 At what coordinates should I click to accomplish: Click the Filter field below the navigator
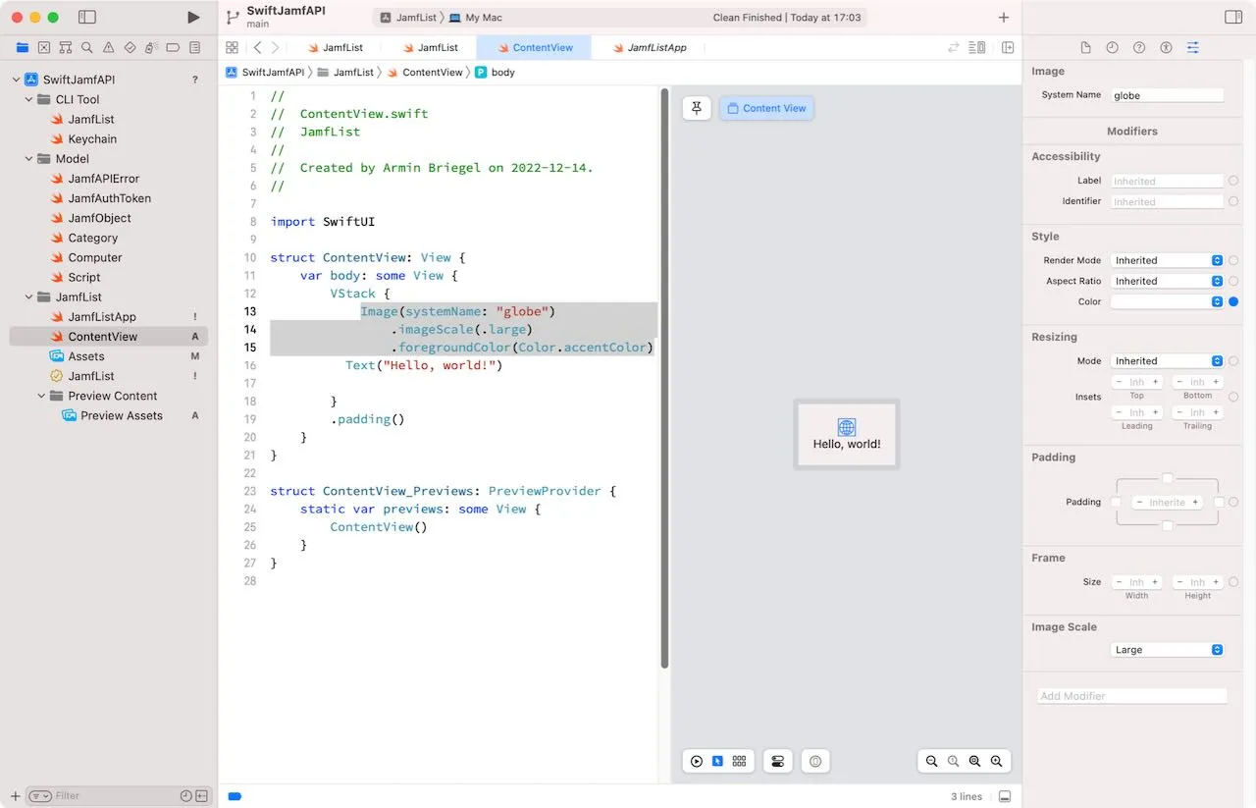pyautogui.click(x=108, y=795)
